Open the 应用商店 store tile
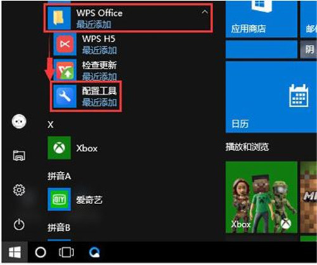This screenshot has width=317, height=265. pos(261,19)
